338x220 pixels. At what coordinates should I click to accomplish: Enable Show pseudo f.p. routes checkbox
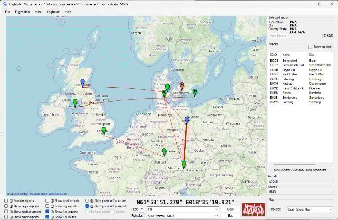coord(87,200)
